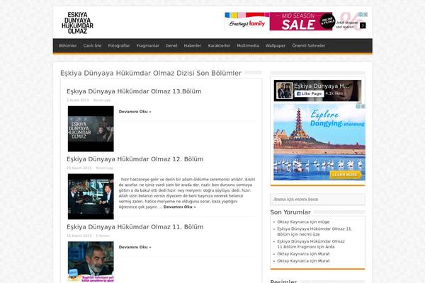Open the Multimedia menu item
Image resolution: width=425 pixels, height=283 pixels.
tap(248, 46)
